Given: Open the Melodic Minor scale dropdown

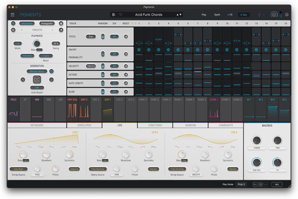Looking at the screenshot, I should click(37, 71).
